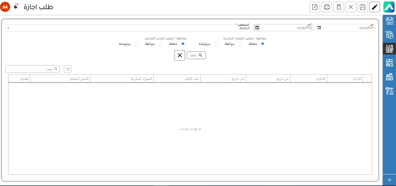Select HR 'مرفوضة' rejected radio button
The width and height of the screenshot is (396, 186).
click(216, 44)
